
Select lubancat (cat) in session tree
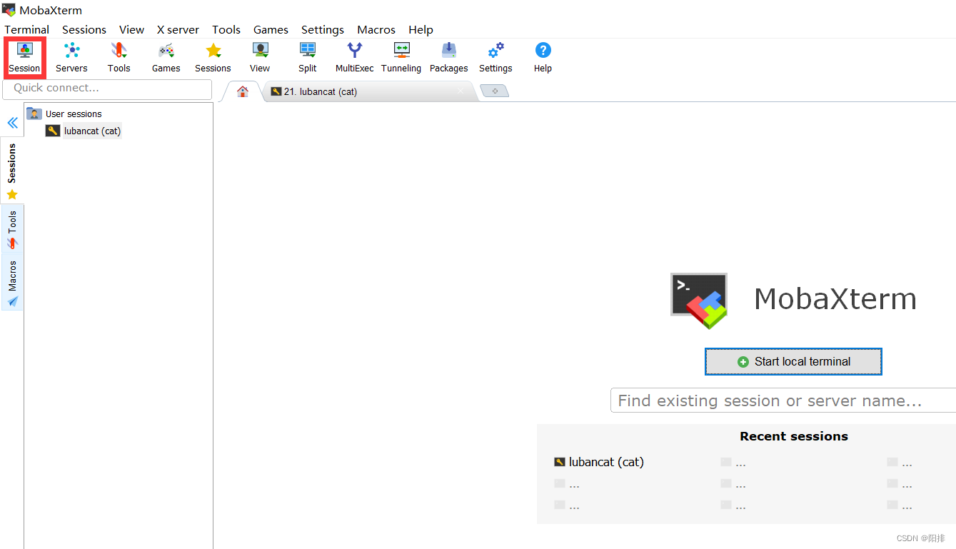pyautogui.click(x=84, y=131)
